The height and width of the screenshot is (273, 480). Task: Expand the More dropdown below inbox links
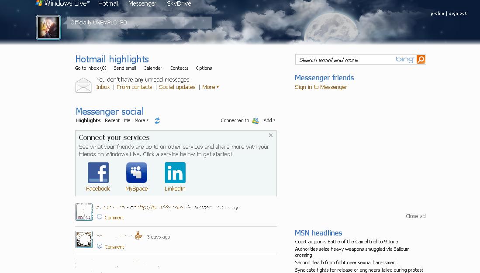click(x=209, y=87)
